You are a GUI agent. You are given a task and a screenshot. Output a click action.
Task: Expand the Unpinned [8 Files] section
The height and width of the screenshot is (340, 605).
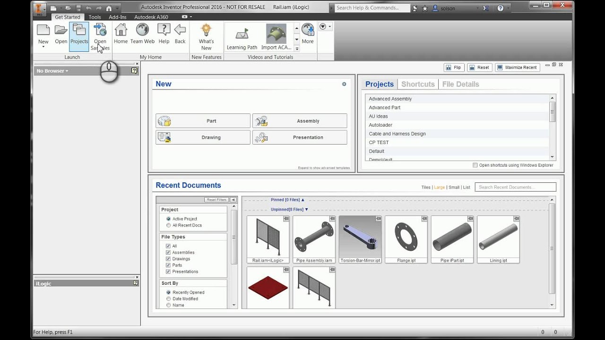(289, 209)
